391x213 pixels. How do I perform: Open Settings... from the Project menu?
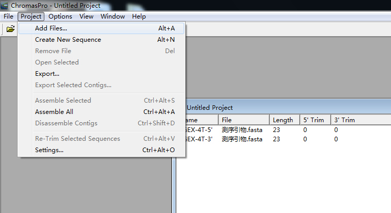[49, 150]
